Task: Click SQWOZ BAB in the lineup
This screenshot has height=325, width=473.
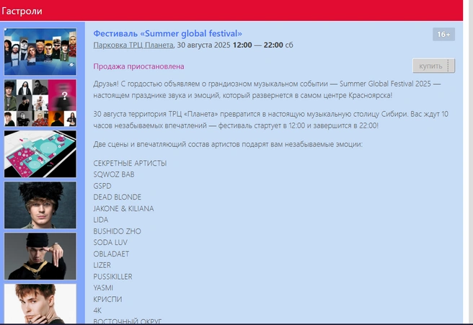Action: 114,174
